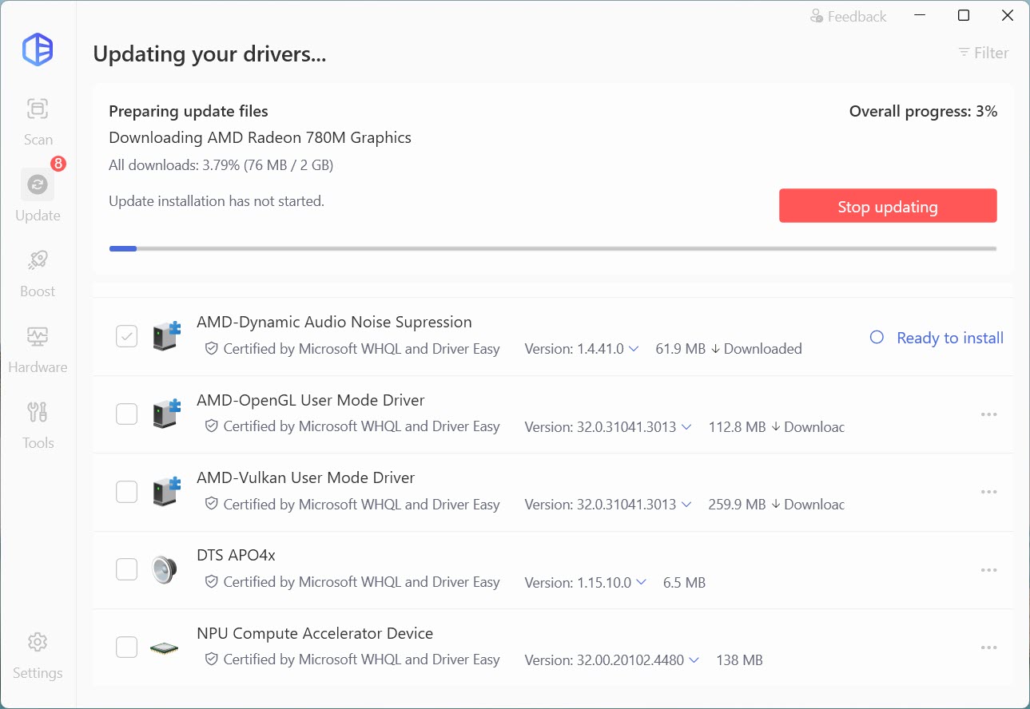1030x709 pixels.
Task: Open the Boost rocket icon
Action: coord(38,260)
